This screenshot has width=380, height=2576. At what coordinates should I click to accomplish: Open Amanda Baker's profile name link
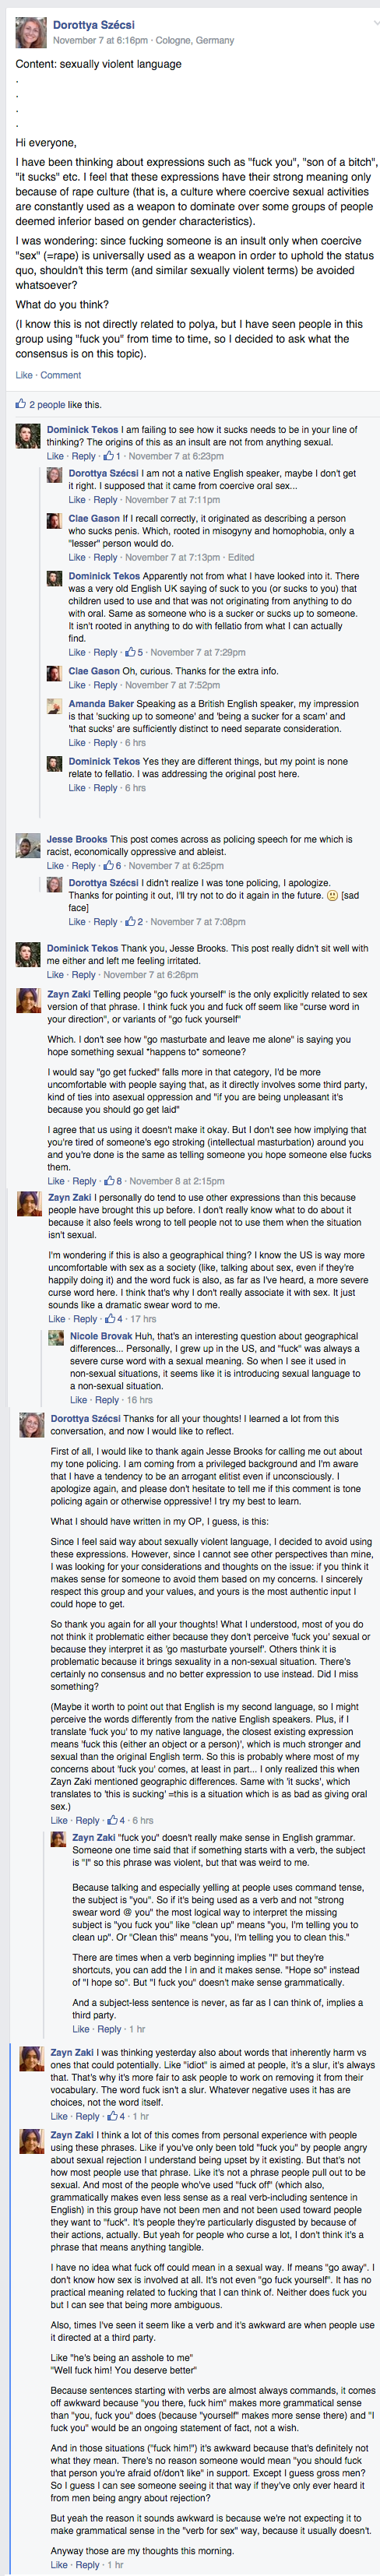pyautogui.click(x=101, y=704)
